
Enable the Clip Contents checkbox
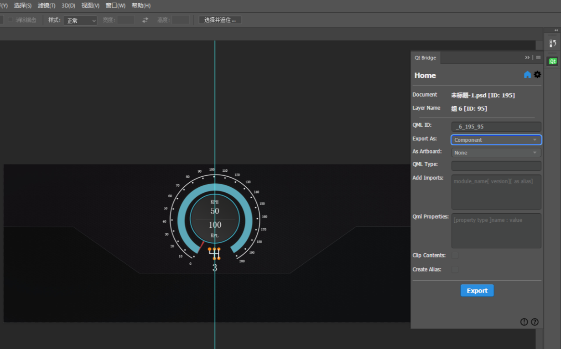click(x=455, y=256)
